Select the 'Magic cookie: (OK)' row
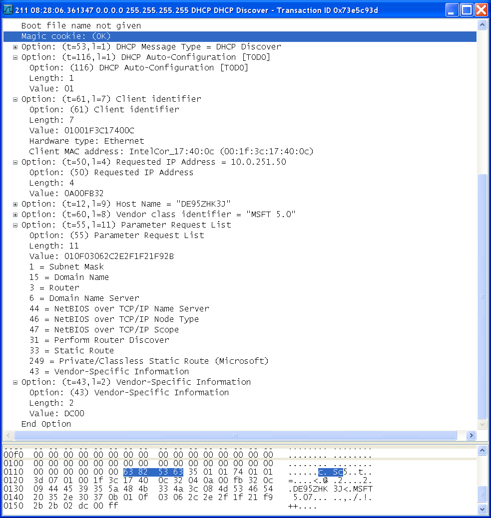 (240, 36)
